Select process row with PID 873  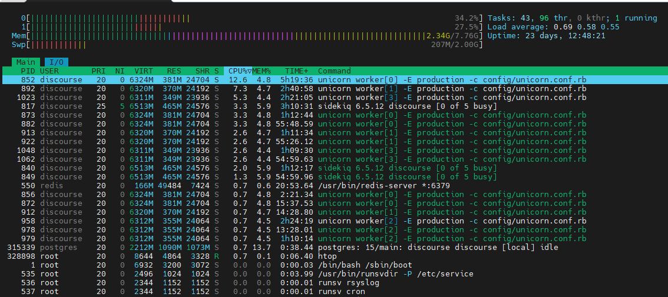point(334,115)
